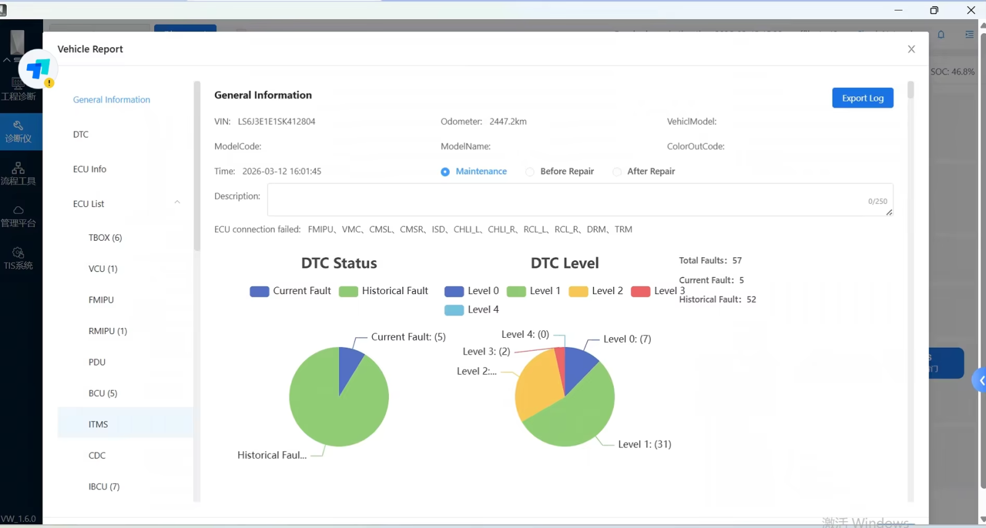Screen dimensions: 986x528
Task: Choose the After Repair radio option
Action: point(616,172)
